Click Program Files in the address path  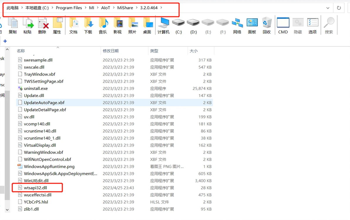69,8
